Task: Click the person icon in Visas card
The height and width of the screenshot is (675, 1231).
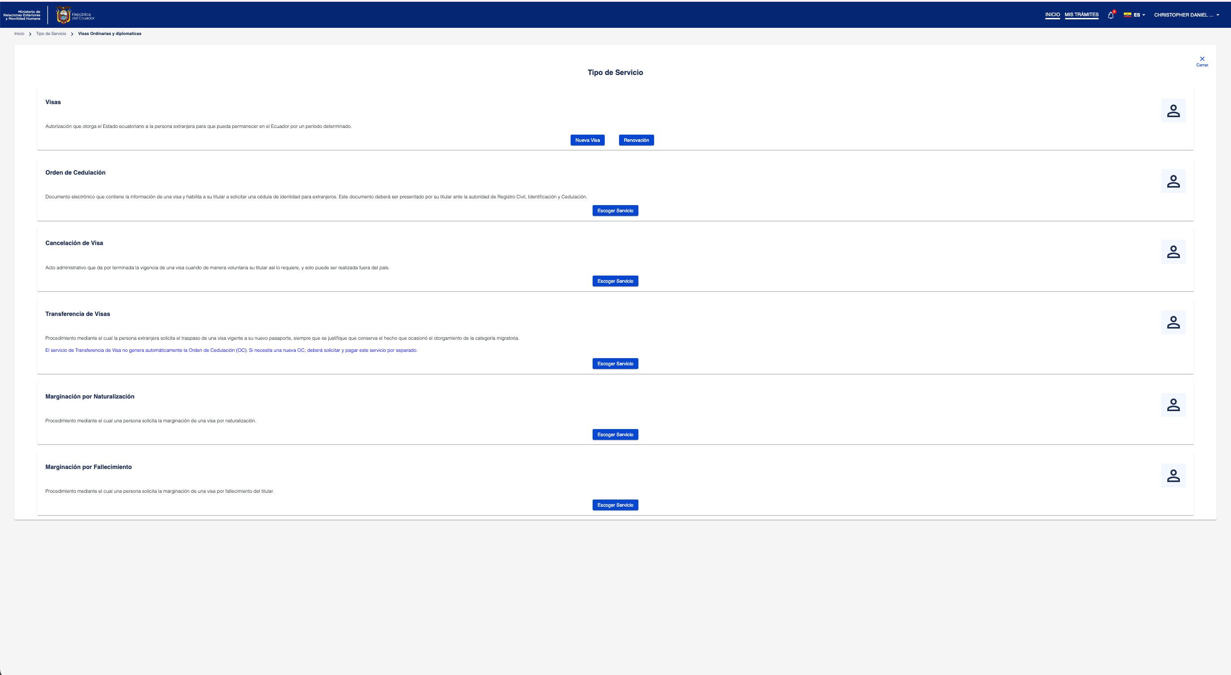Action: click(1173, 111)
